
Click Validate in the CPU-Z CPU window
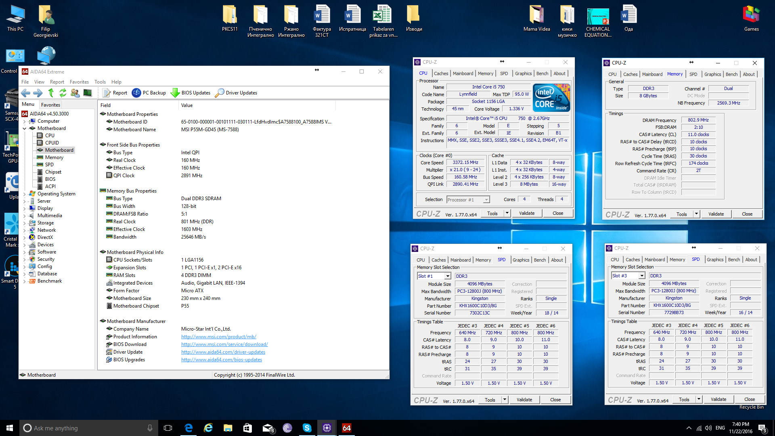527,213
